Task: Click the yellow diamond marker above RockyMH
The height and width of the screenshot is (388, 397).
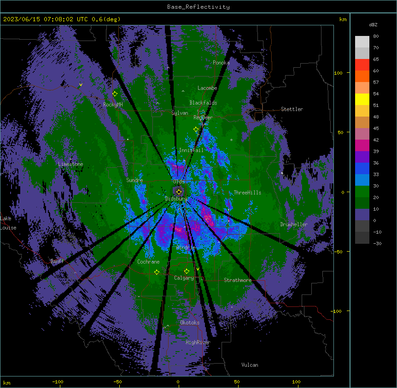Action: (x=115, y=94)
